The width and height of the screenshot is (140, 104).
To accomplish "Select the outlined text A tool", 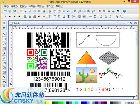I will 4,58.
